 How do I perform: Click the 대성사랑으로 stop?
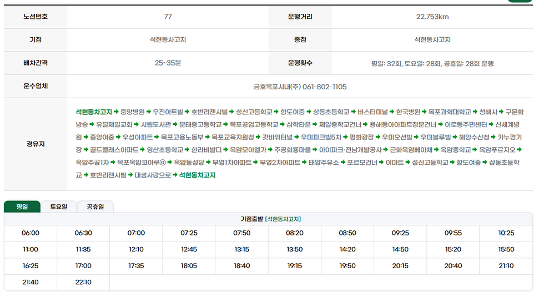tap(153, 175)
